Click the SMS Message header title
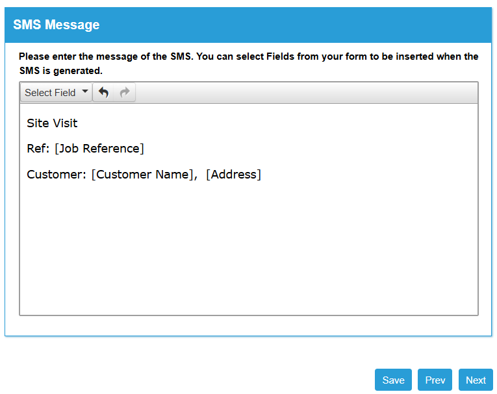Image resolution: width=497 pixels, height=394 pixels. 57,25
